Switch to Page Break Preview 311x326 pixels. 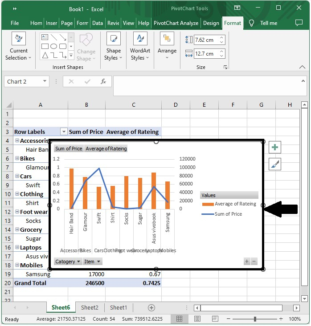tap(215, 318)
